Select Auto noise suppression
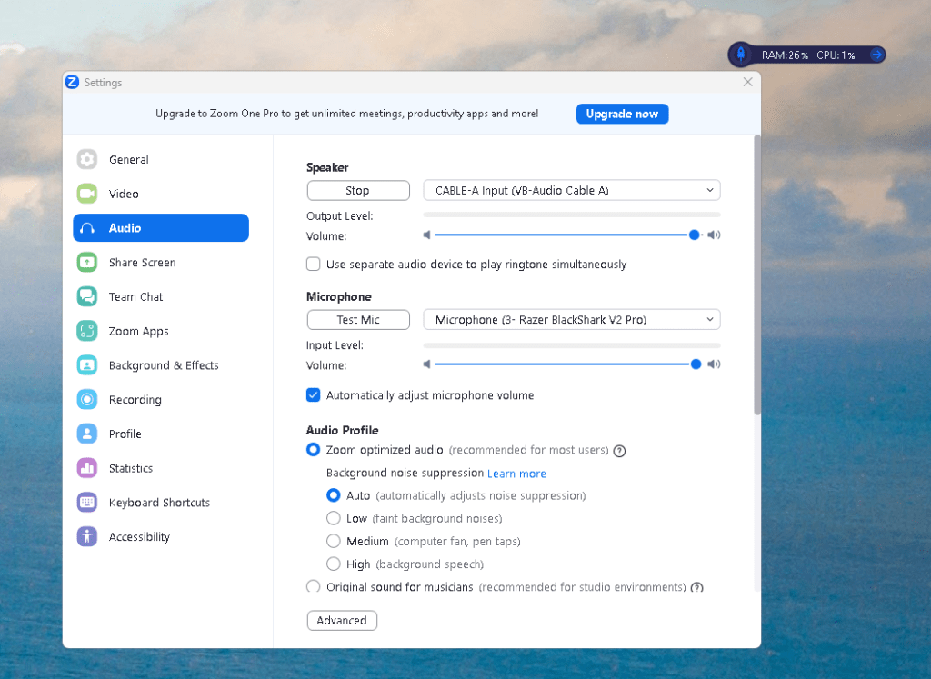The height and width of the screenshot is (679, 931). point(334,495)
